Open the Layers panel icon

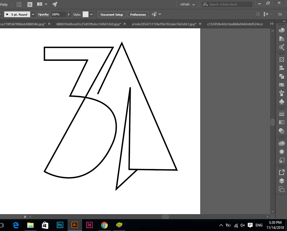pyautogui.click(x=282, y=181)
